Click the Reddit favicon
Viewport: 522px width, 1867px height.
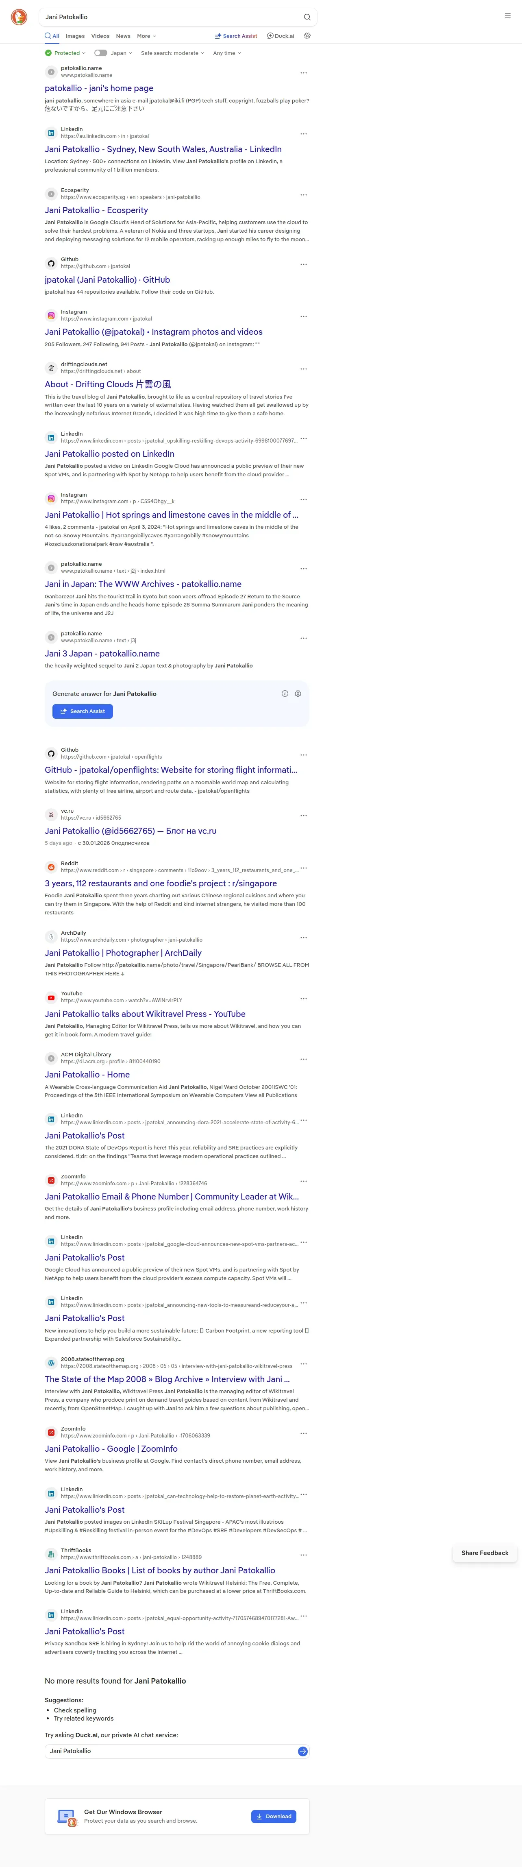tap(51, 867)
